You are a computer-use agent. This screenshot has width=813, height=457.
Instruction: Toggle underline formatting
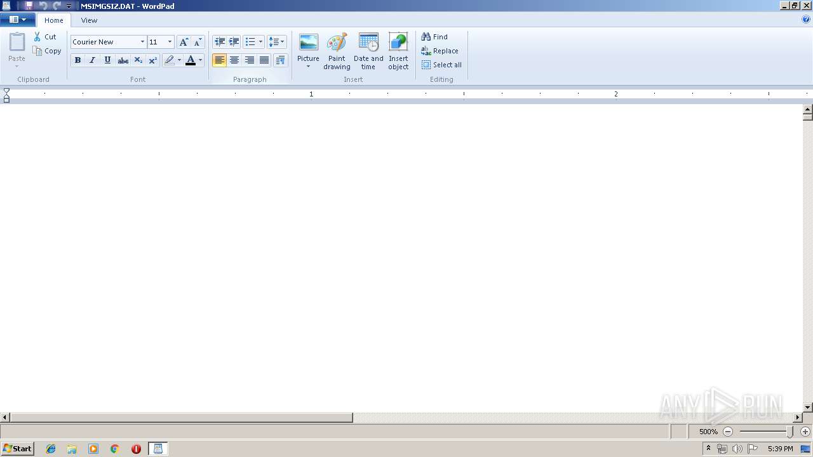coord(107,60)
